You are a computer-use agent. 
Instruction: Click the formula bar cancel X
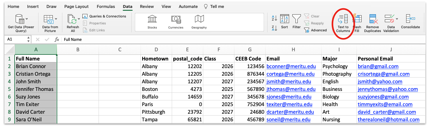click(x=38, y=40)
